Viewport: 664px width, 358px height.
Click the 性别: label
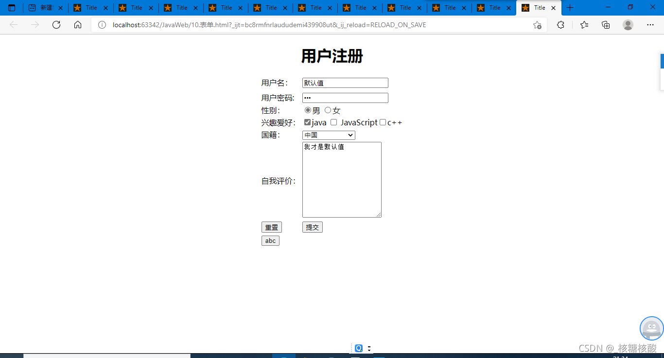pos(271,111)
